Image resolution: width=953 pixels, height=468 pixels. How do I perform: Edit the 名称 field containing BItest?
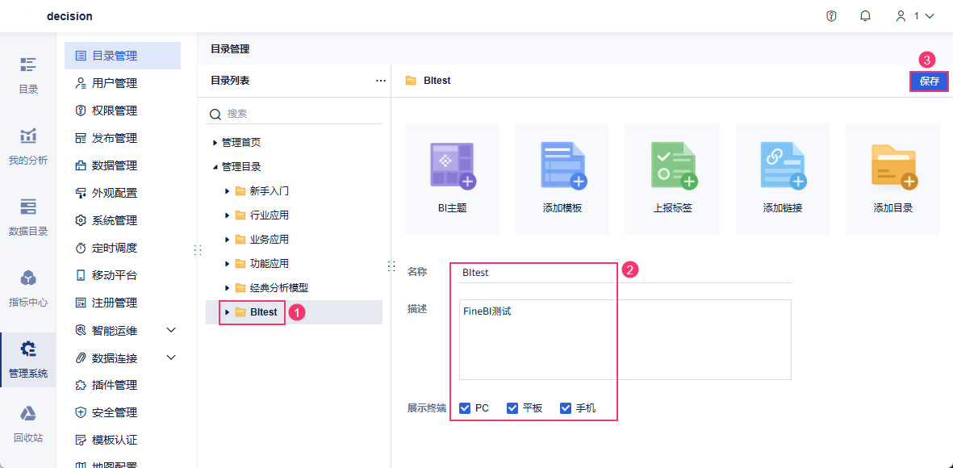[625, 273]
